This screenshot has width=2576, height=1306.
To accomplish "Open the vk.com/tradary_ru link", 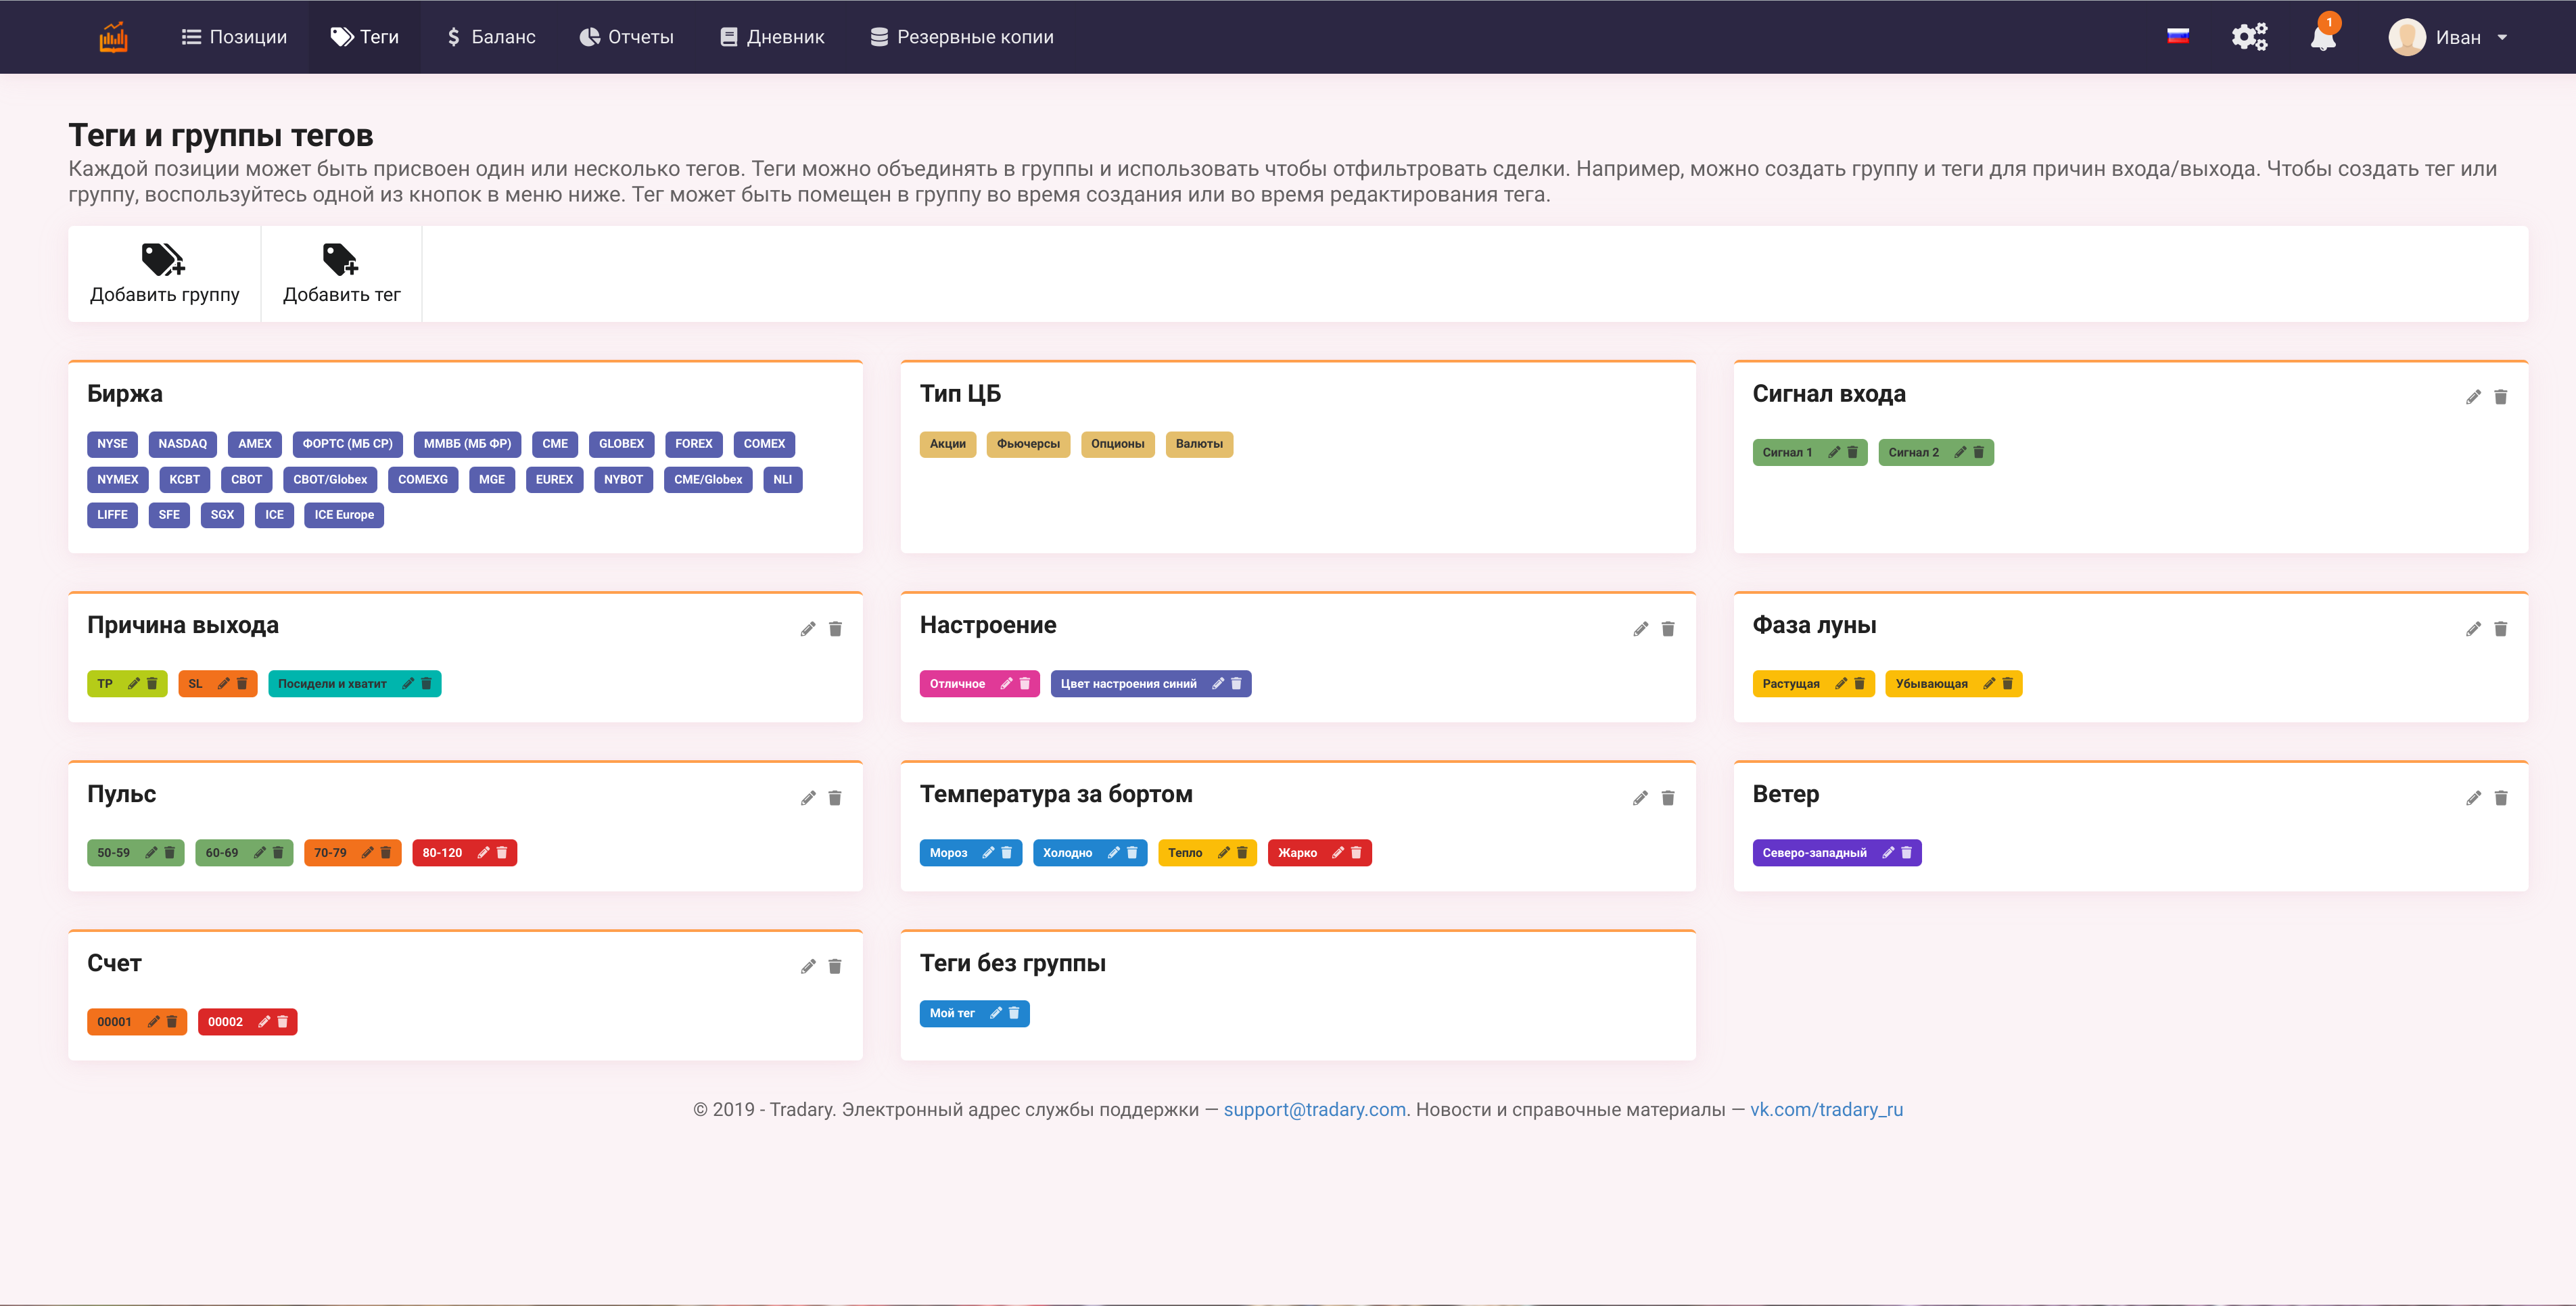I will click(1826, 1109).
